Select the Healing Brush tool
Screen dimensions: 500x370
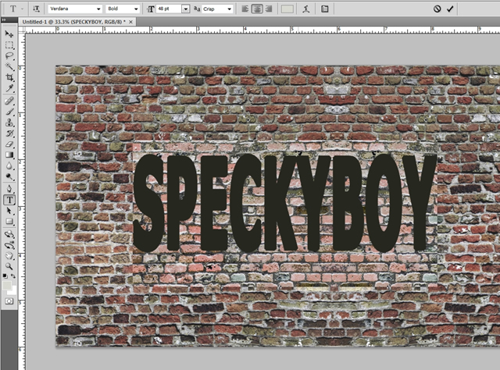tap(9, 101)
